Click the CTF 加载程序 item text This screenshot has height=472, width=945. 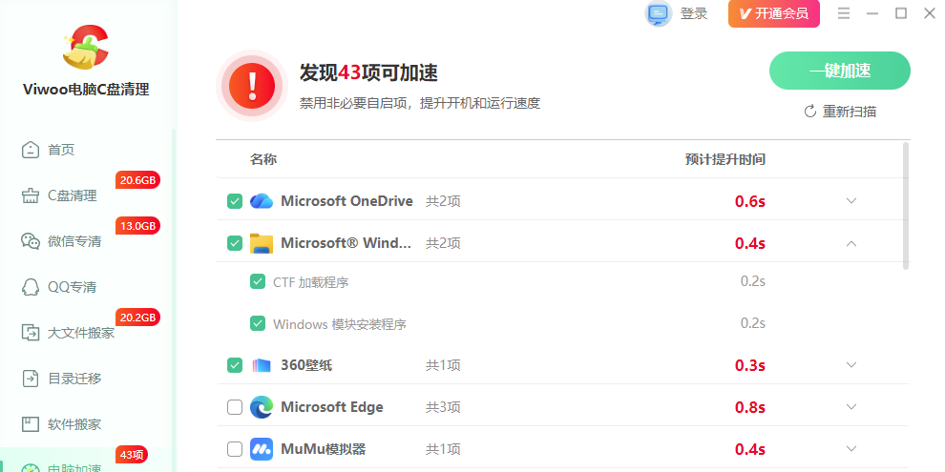pos(311,281)
